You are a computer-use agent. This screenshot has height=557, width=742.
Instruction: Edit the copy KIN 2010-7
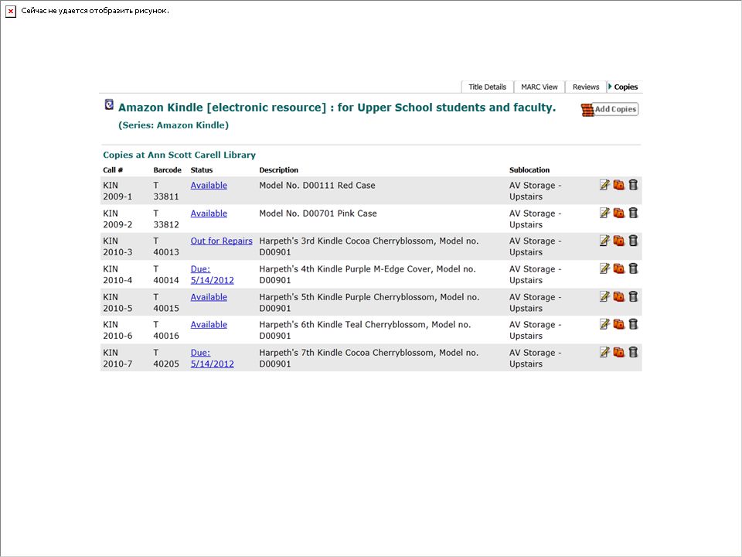coord(604,352)
